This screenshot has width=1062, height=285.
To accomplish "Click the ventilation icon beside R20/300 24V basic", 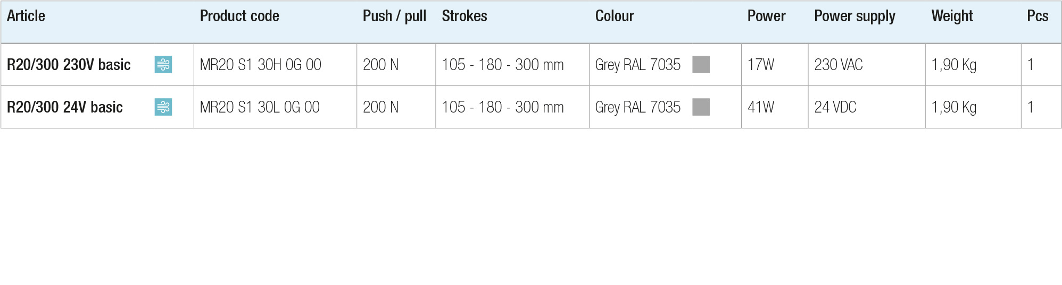I will tap(163, 107).
